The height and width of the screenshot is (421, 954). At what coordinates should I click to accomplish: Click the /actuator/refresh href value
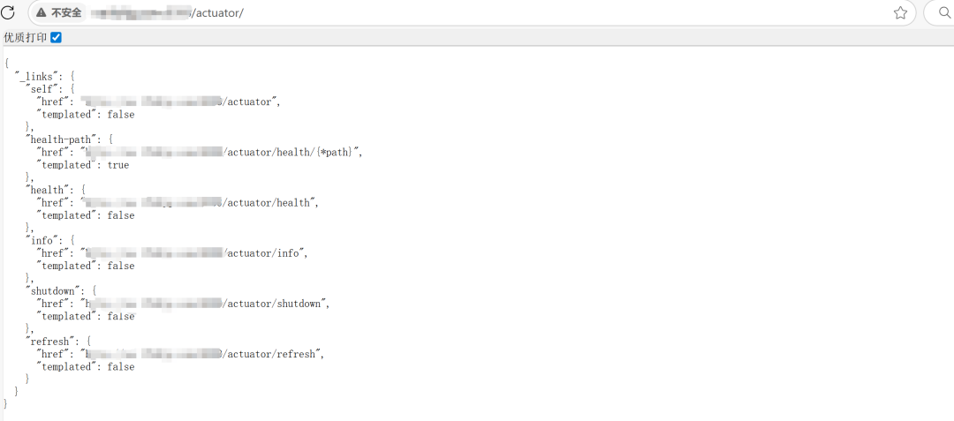[x=201, y=354]
